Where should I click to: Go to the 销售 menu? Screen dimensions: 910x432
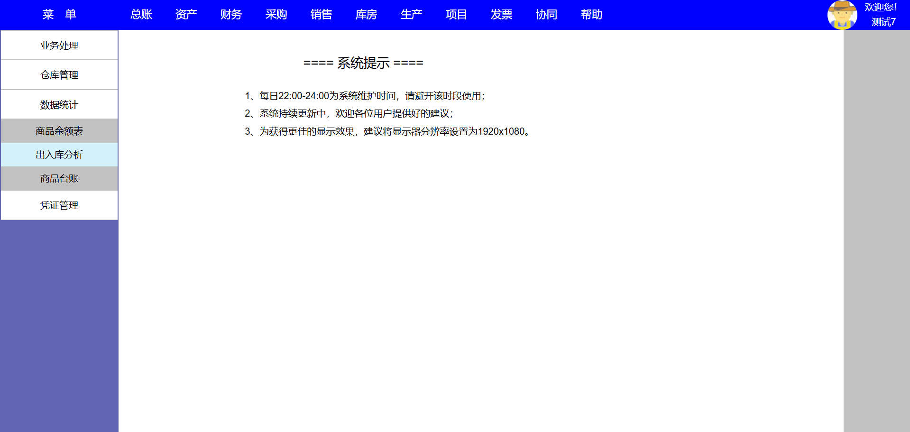[321, 15]
